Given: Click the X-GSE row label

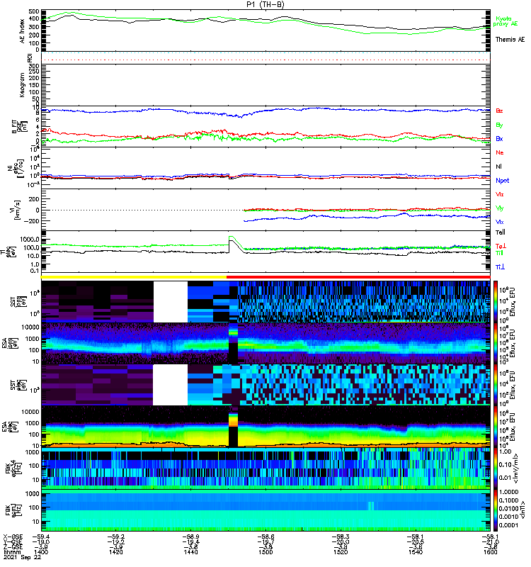Looking at the screenshot, I should (13, 537).
